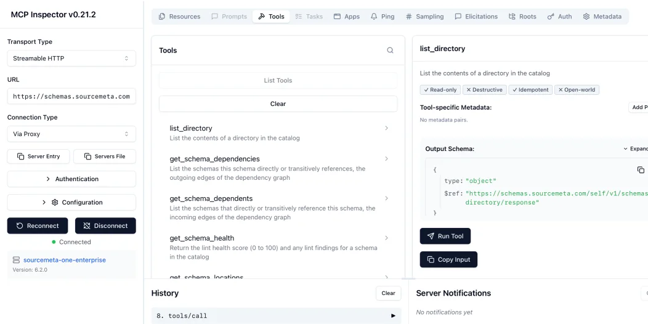Expand history entry 8. tools/call

(x=276, y=316)
